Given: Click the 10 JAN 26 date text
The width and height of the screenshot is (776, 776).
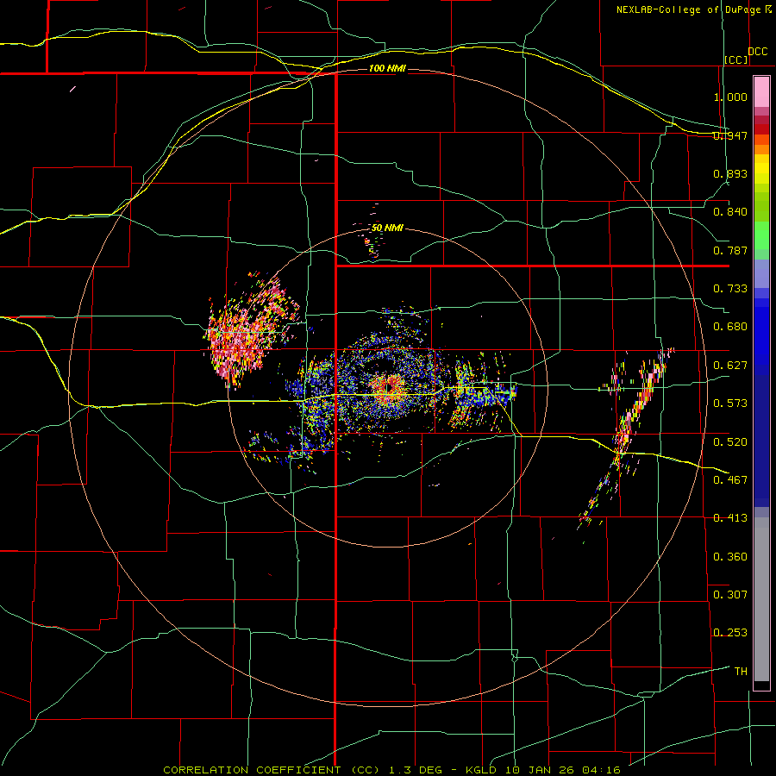Looking at the screenshot, I should 540,770.
